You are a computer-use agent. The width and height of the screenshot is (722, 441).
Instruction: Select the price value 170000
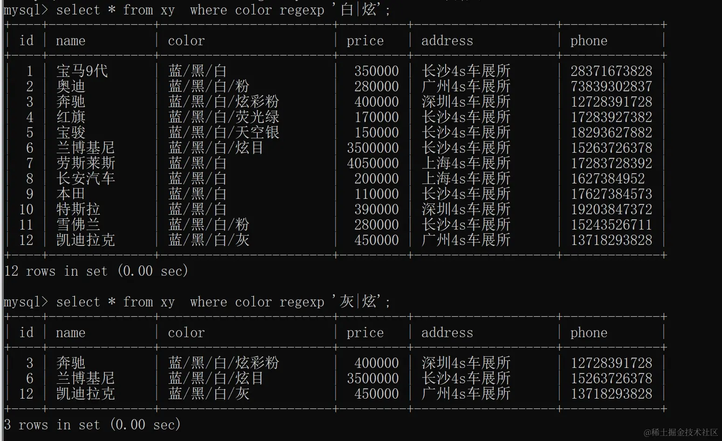pyautogui.click(x=377, y=117)
